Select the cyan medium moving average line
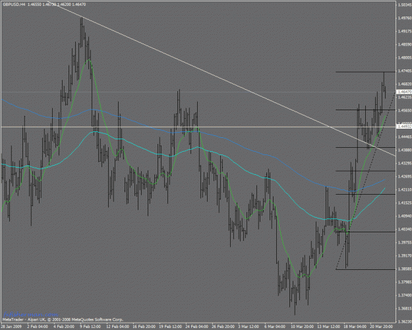Viewport: 412px width, 330px height. point(229,158)
